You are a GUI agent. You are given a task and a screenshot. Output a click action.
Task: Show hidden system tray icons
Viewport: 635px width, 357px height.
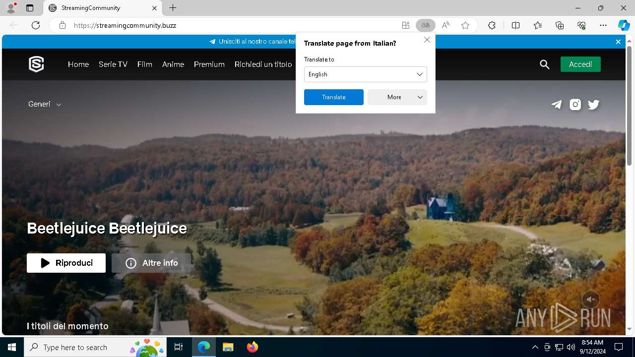coord(535,347)
